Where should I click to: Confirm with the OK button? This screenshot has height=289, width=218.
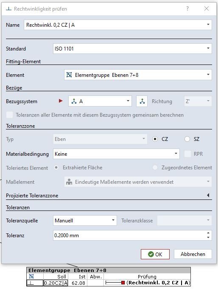(x=155, y=254)
